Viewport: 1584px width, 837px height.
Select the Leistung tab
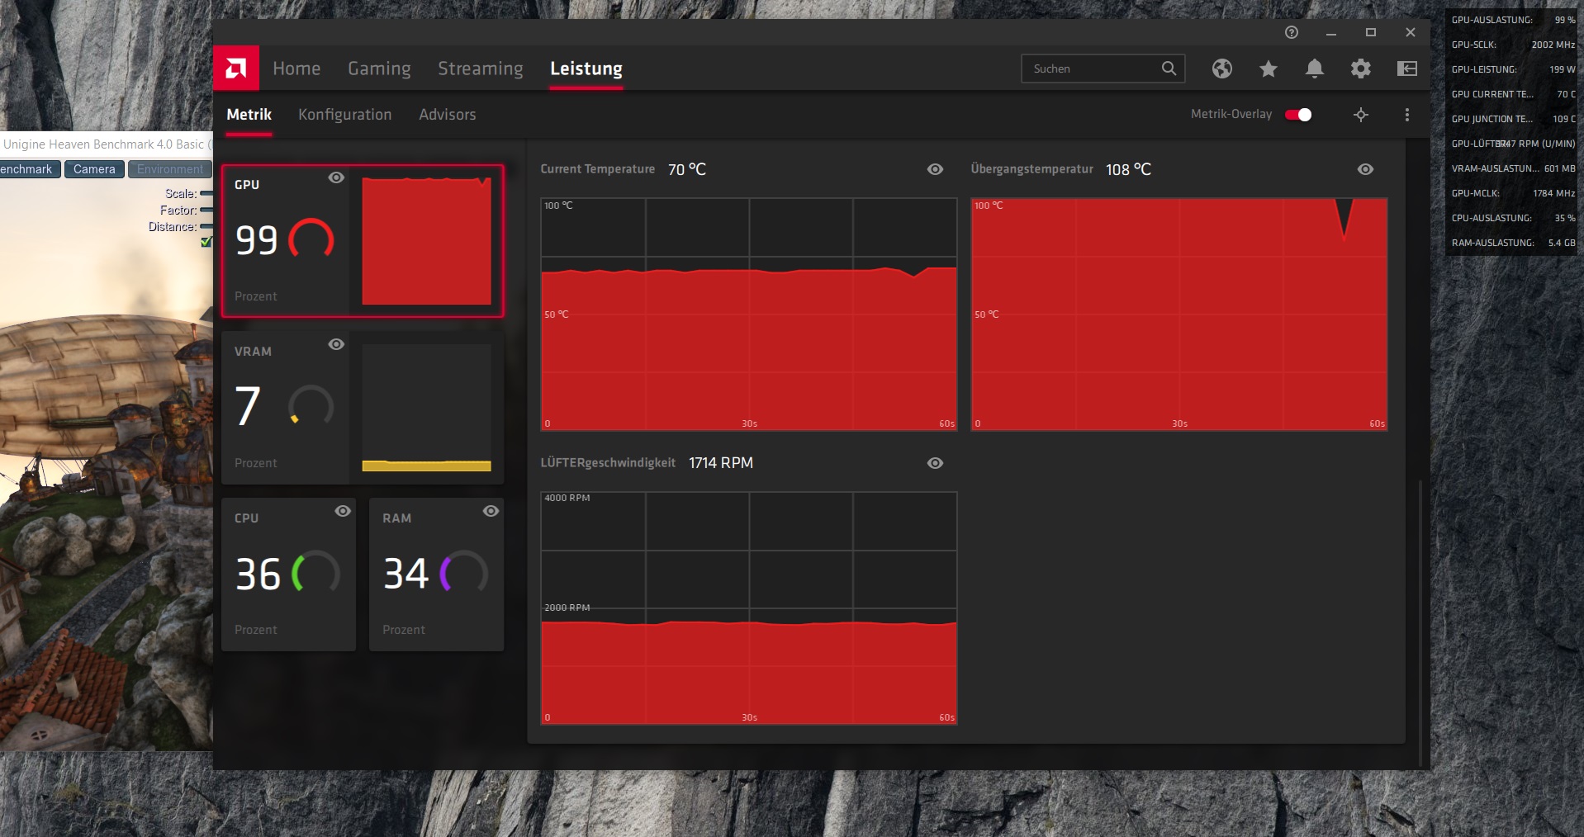586,69
